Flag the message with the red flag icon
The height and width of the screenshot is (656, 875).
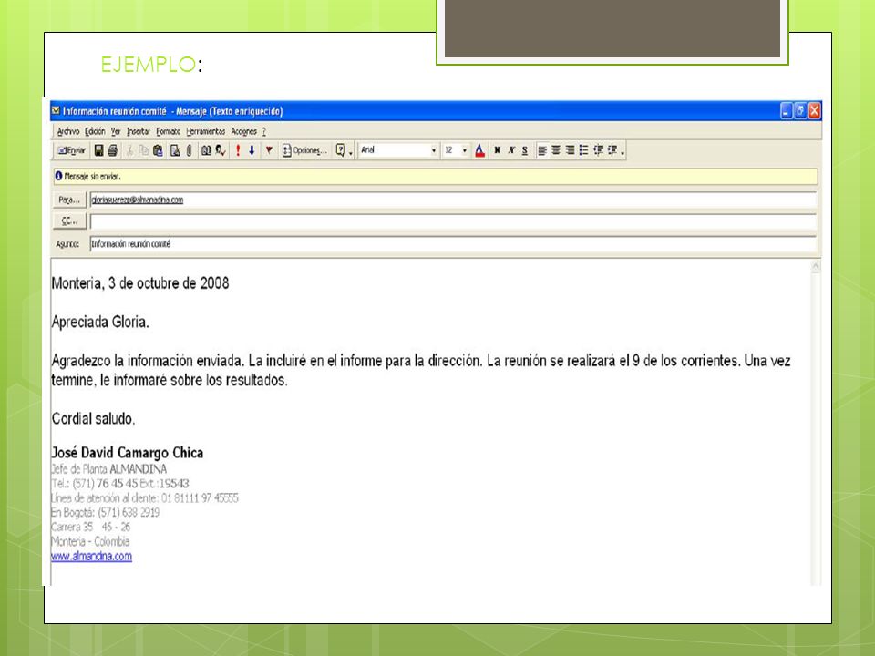(x=269, y=150)
